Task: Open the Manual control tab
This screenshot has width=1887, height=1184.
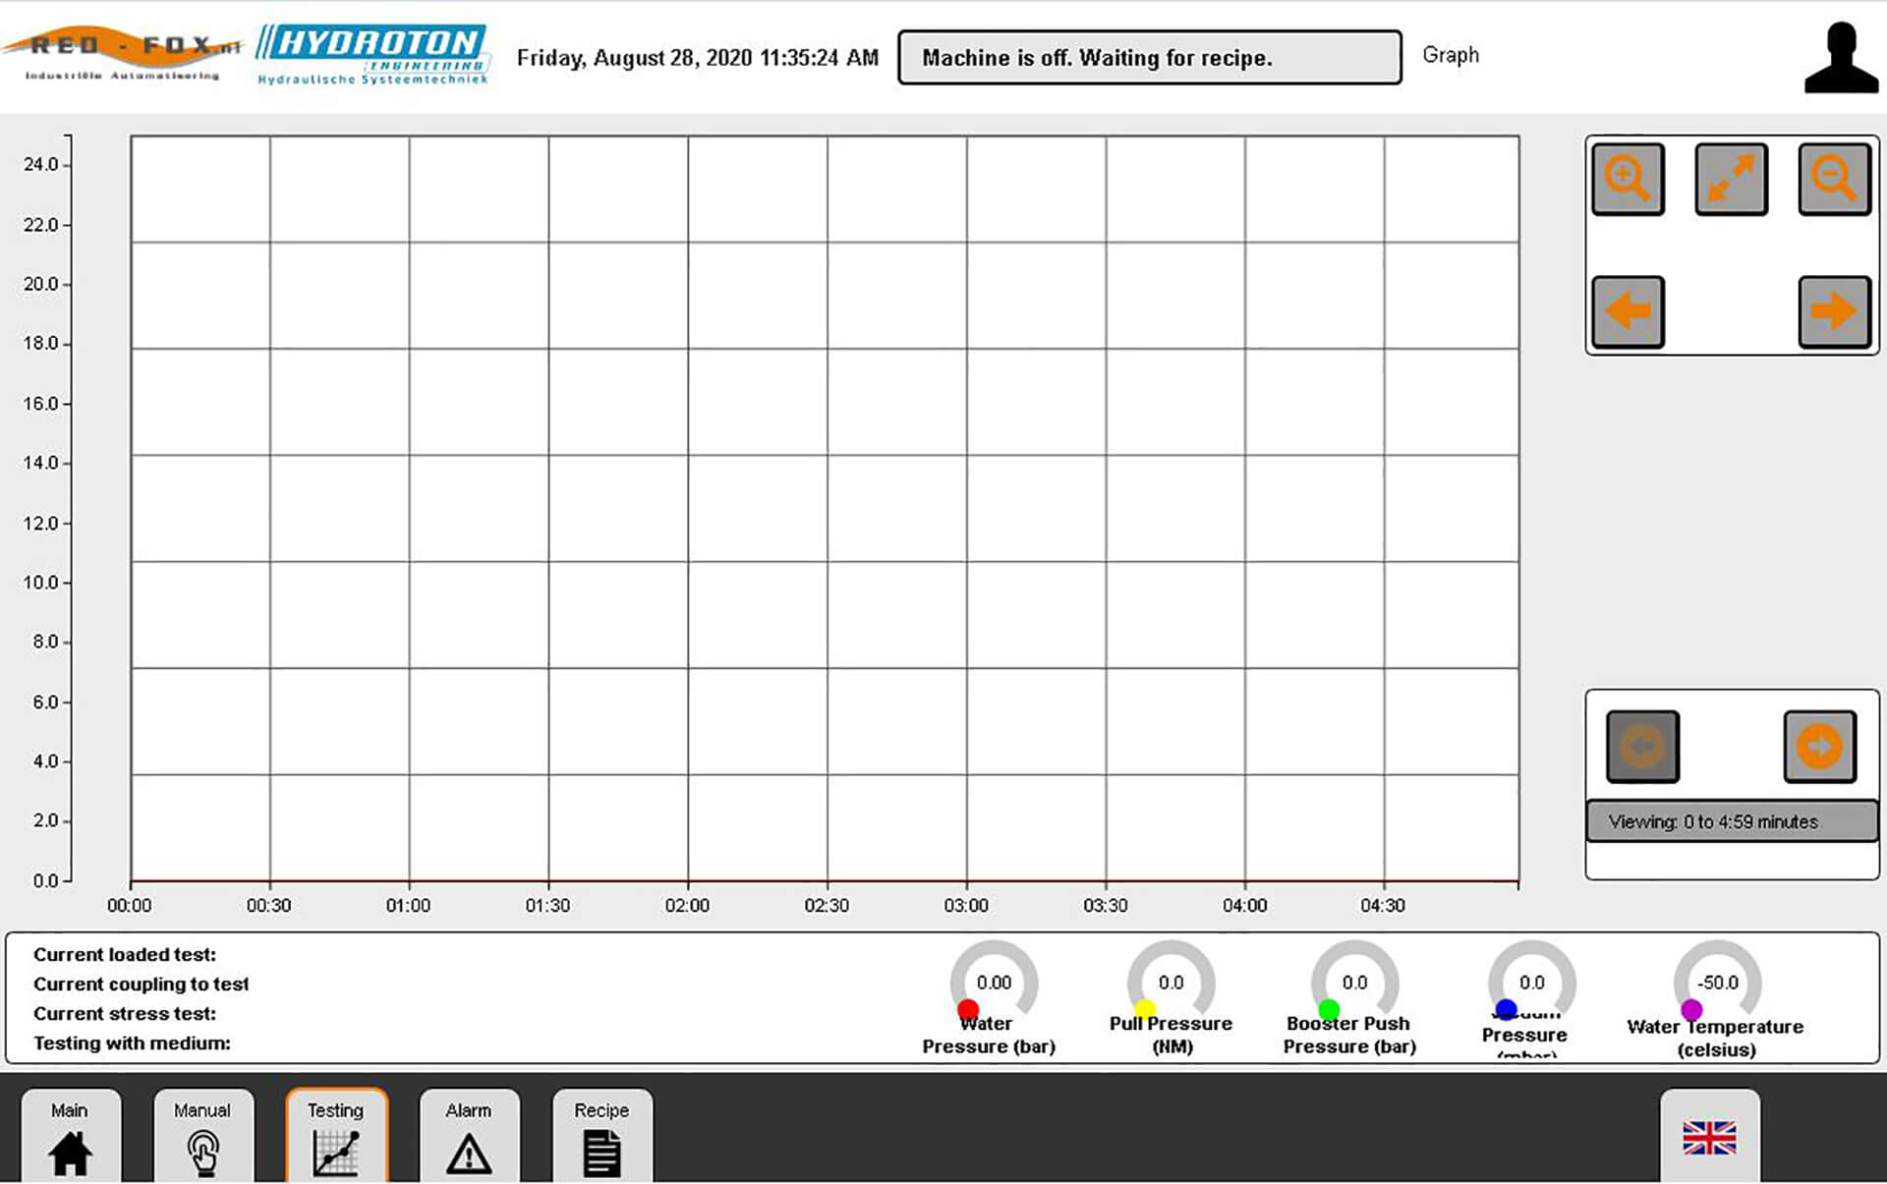Action: 203,1135
